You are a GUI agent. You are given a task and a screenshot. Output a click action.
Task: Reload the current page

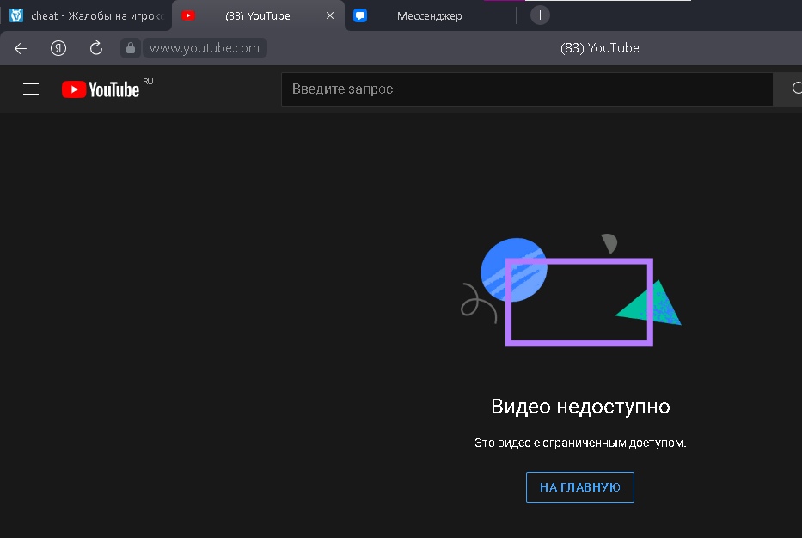tap(95, 48)
